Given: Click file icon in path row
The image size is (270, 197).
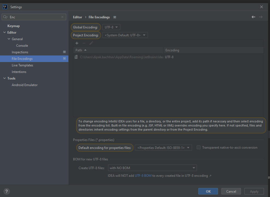Looking at the screenshot, I should (76, 57).
